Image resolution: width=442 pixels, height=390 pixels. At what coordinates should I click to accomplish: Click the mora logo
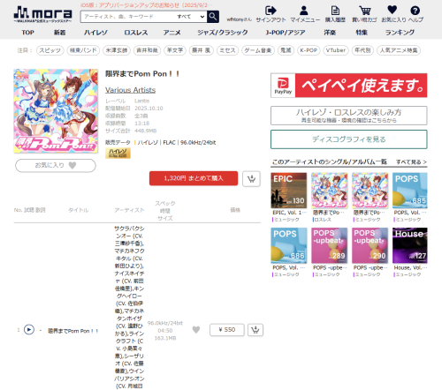pyautogui.click(x=42, y=14)
